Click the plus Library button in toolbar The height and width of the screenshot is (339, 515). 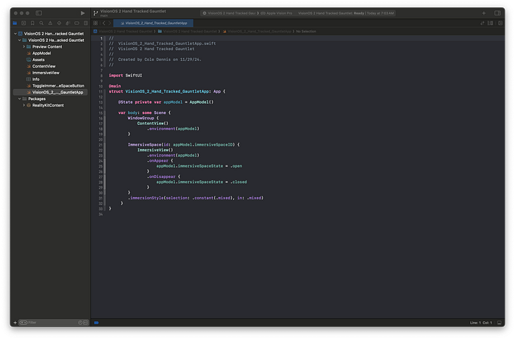(x=484, y=13)
